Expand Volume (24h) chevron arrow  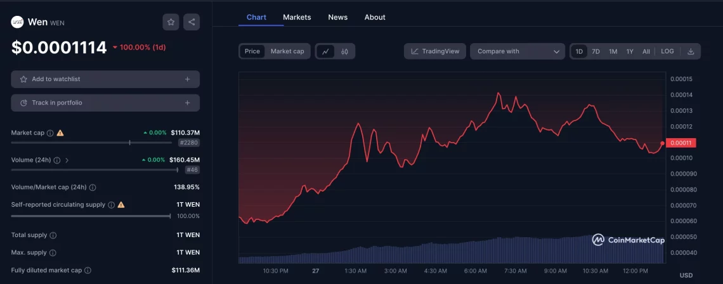pyautogui.click(x=67, y=160)
